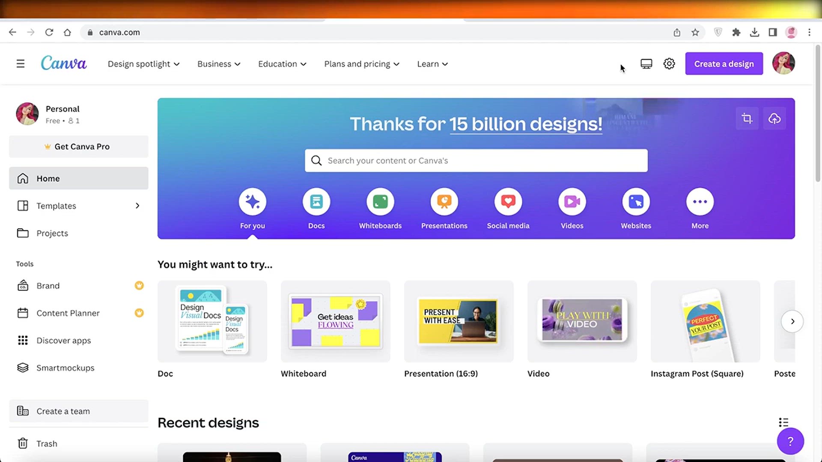The height and width of the screenshot is (462, 822).
Task: Click the More categories icon
Action: (700, 201)
